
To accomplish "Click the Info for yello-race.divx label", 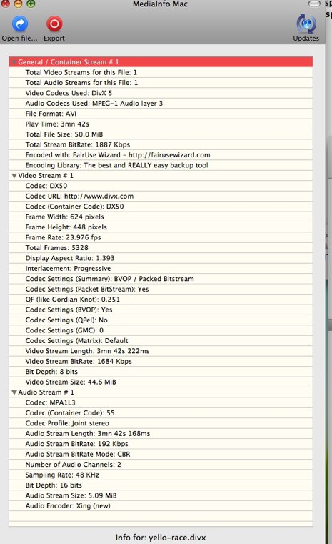I will pyautogui.click(x=161, y=538).
